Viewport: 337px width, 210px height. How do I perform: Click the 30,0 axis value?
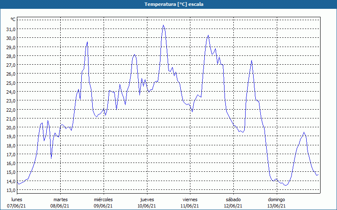pos(11,38)
